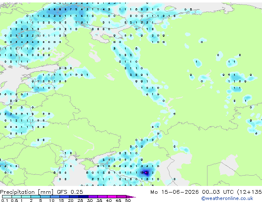
Task: Click the 0.1–0.5 mm legend color swatch
Action: coord(7,197)
